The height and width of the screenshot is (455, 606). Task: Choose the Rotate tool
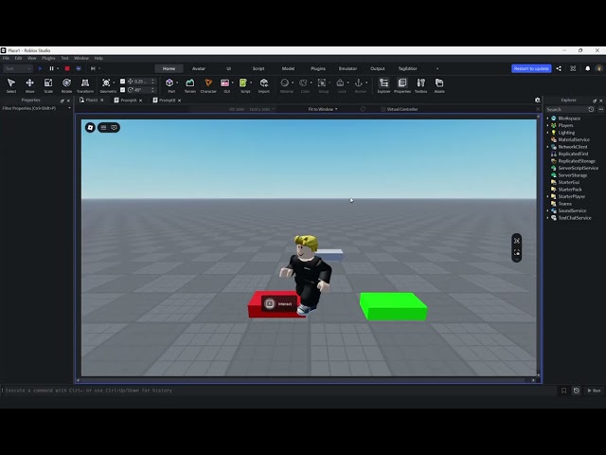pos(66,85)
